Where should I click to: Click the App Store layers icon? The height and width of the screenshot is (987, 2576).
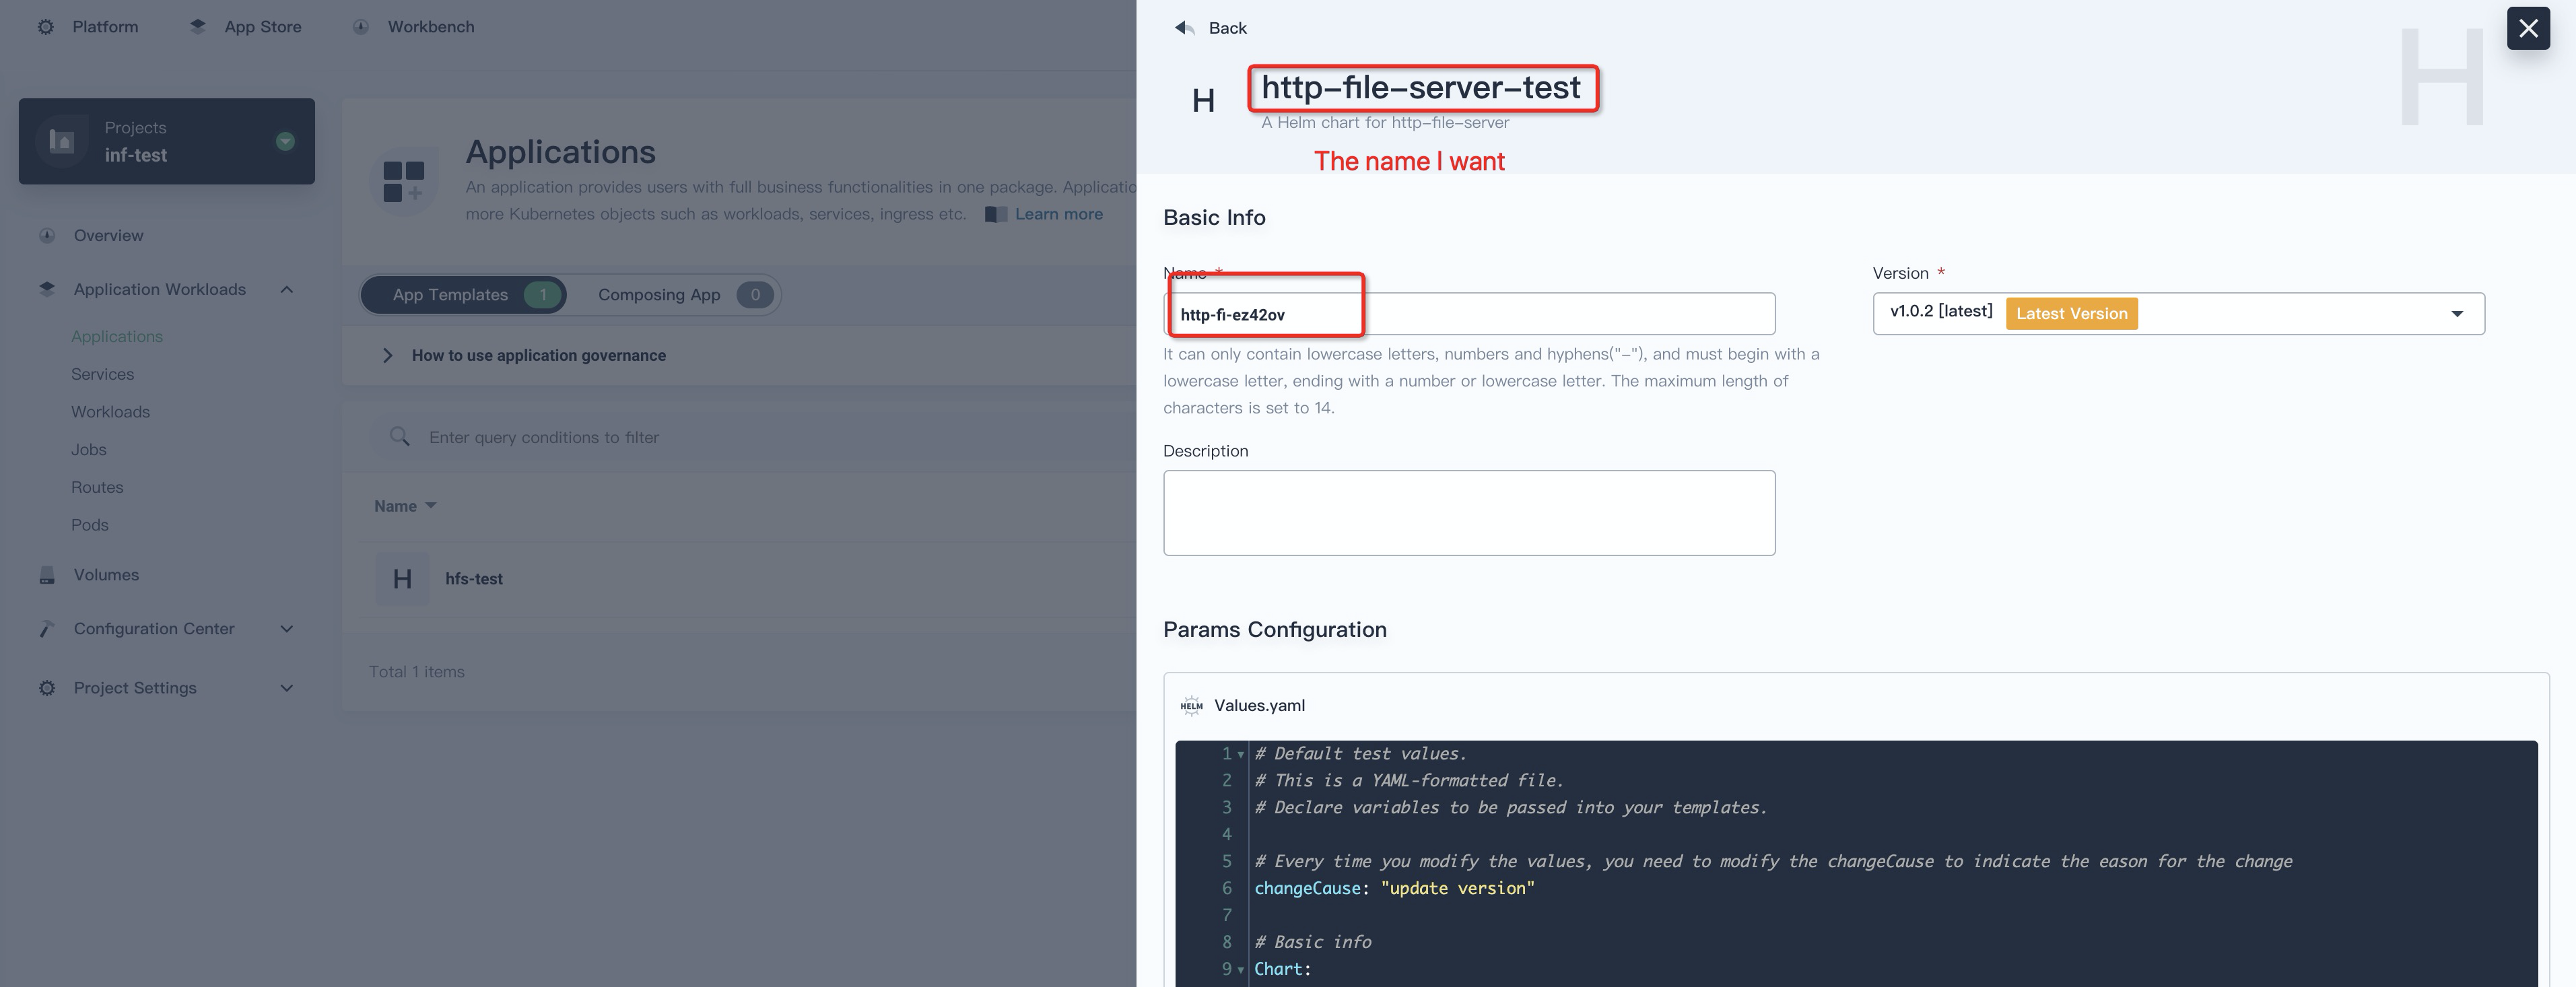(198, 27)
